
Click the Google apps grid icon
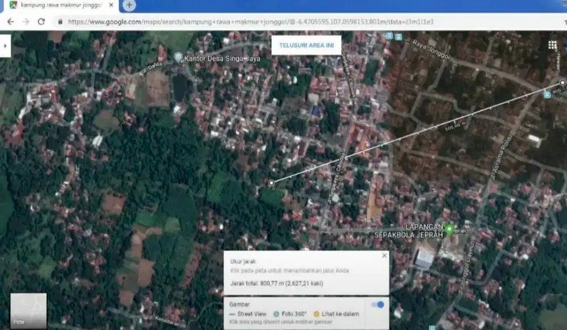(552, 45)
